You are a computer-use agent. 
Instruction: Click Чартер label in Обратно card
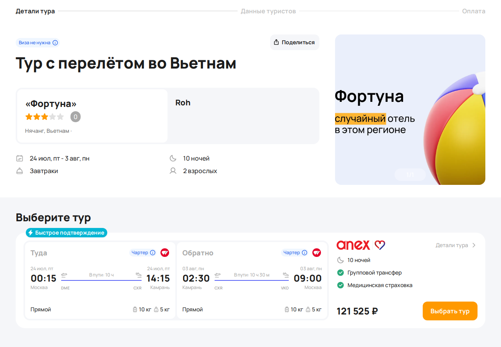click(292, 253)
